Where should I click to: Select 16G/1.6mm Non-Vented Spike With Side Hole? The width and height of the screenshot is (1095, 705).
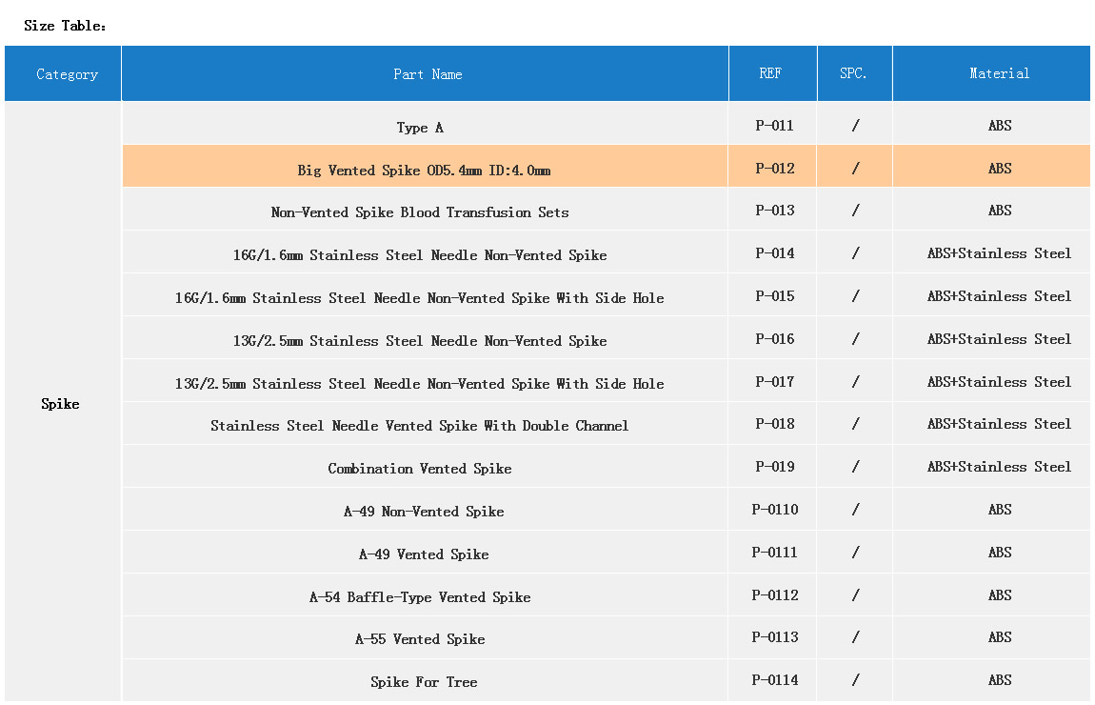point(420,298)
